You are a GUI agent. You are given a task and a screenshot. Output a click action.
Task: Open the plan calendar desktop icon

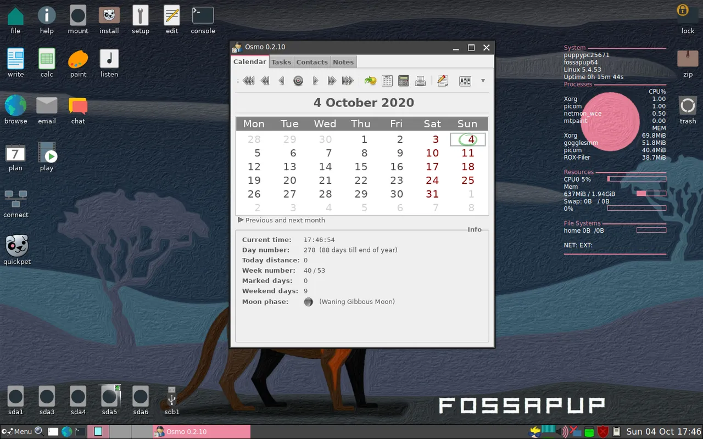tap(15, 157)
